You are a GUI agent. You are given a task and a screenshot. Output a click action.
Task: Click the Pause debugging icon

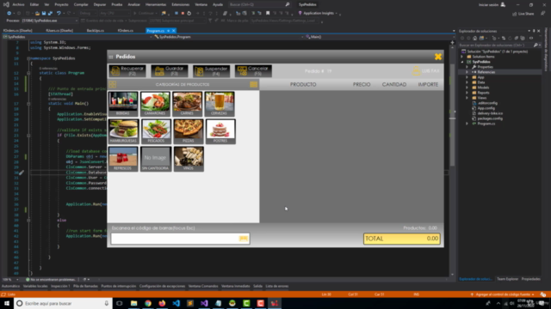[x=176, y=14]
